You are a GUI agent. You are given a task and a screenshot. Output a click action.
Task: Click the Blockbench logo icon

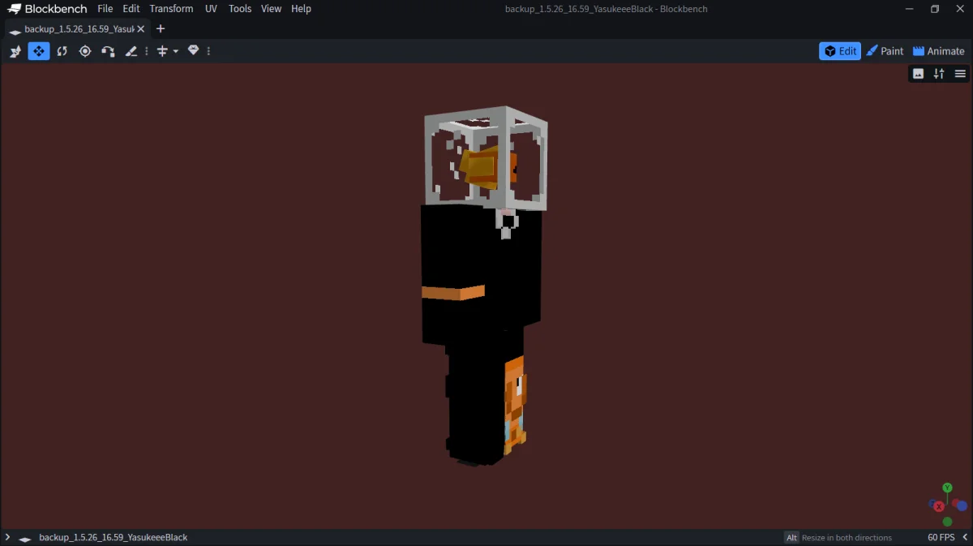(x=15, y=9)
